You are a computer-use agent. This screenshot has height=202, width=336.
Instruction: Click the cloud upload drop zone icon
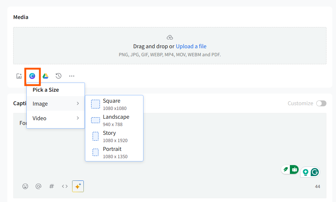tap(170, 38)
